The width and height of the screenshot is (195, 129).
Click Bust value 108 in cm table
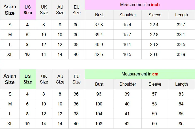99,124
